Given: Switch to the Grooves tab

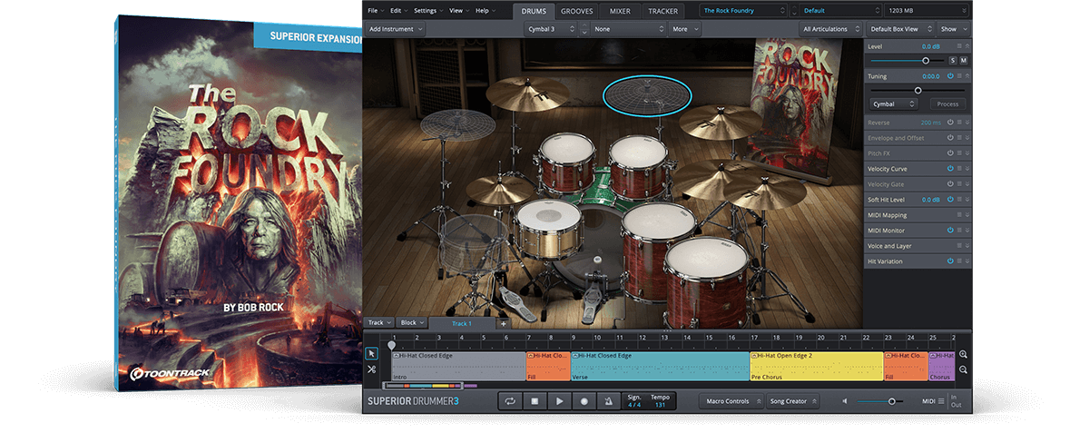Looking at the screenshot, I should [577, 11].
